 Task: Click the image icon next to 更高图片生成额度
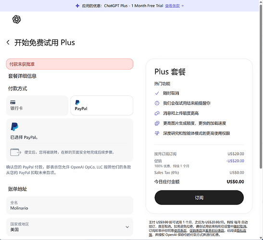[x=157, y=123]
